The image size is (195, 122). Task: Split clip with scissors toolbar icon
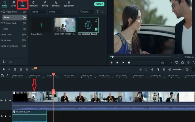21,69
